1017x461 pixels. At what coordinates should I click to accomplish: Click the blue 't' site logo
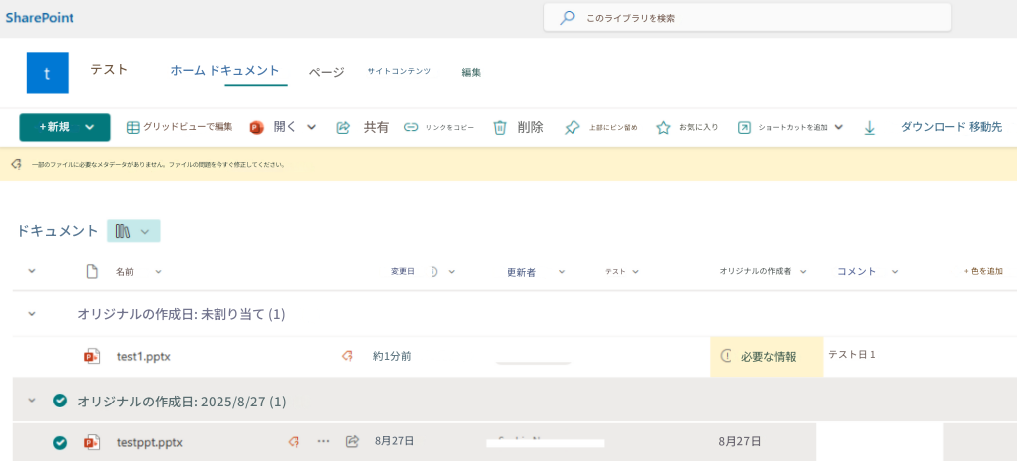(x=47, y=73)
